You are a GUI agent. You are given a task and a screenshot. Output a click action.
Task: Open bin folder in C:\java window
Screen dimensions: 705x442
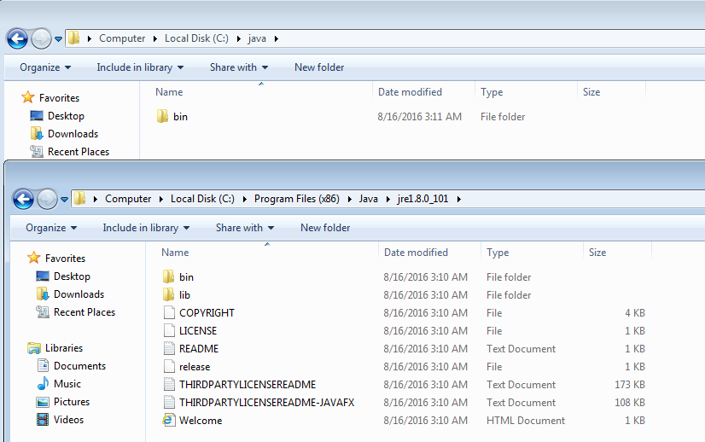tap(180, 117)
